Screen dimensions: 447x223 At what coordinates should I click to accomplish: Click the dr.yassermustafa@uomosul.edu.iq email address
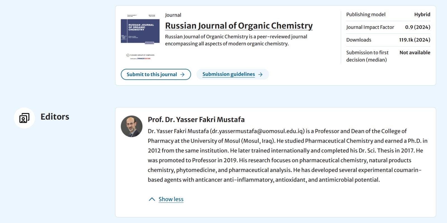pyautogui.click(x=257, y=131)
